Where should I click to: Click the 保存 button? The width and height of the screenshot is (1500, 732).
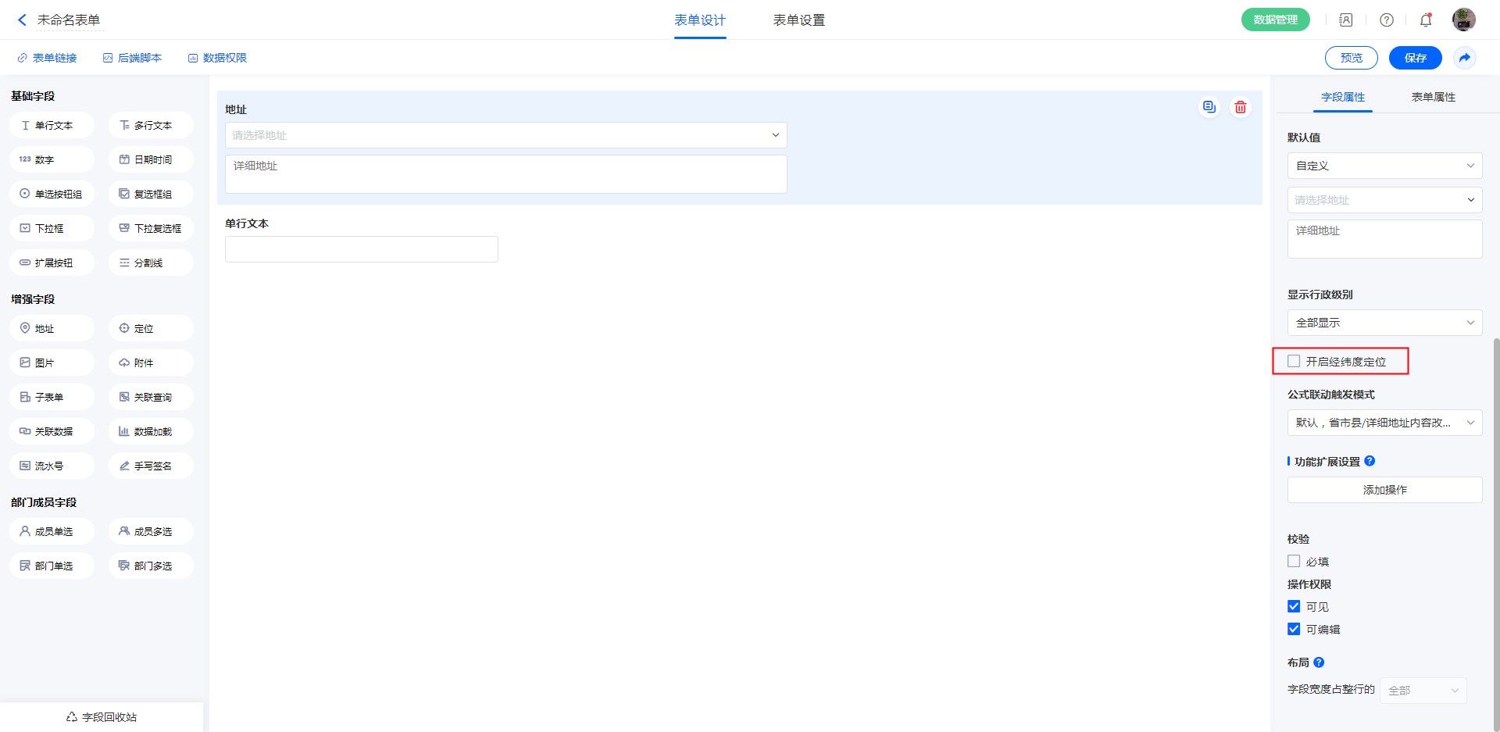click(x=1415, y=58)
